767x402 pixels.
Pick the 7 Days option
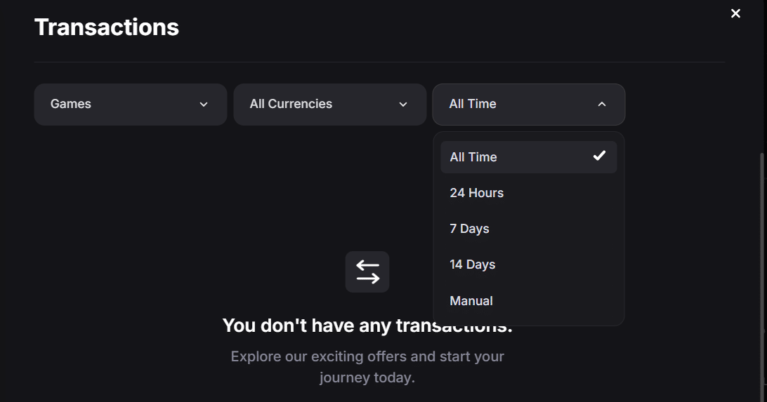point(470,229)
